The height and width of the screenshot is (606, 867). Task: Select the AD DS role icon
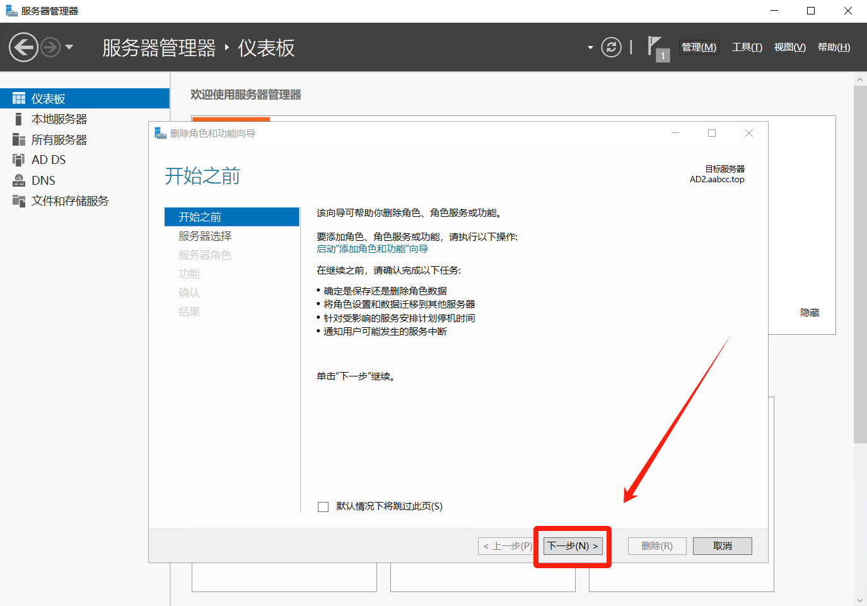[x=19, y=160]
